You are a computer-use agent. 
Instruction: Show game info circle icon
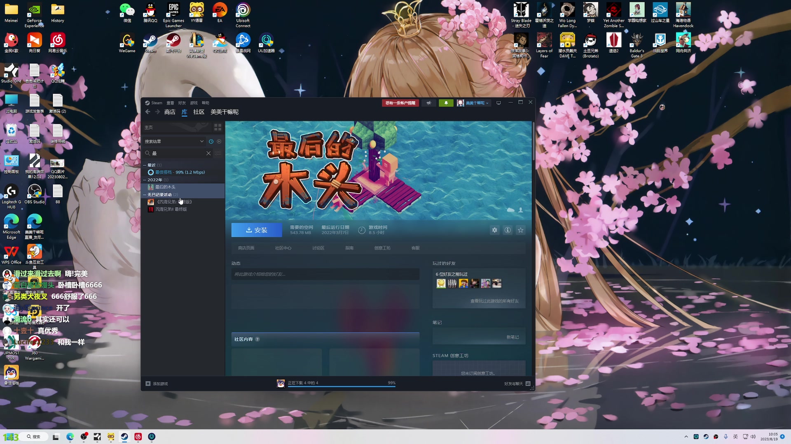508,230
